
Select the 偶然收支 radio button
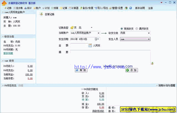coord(137,29)
